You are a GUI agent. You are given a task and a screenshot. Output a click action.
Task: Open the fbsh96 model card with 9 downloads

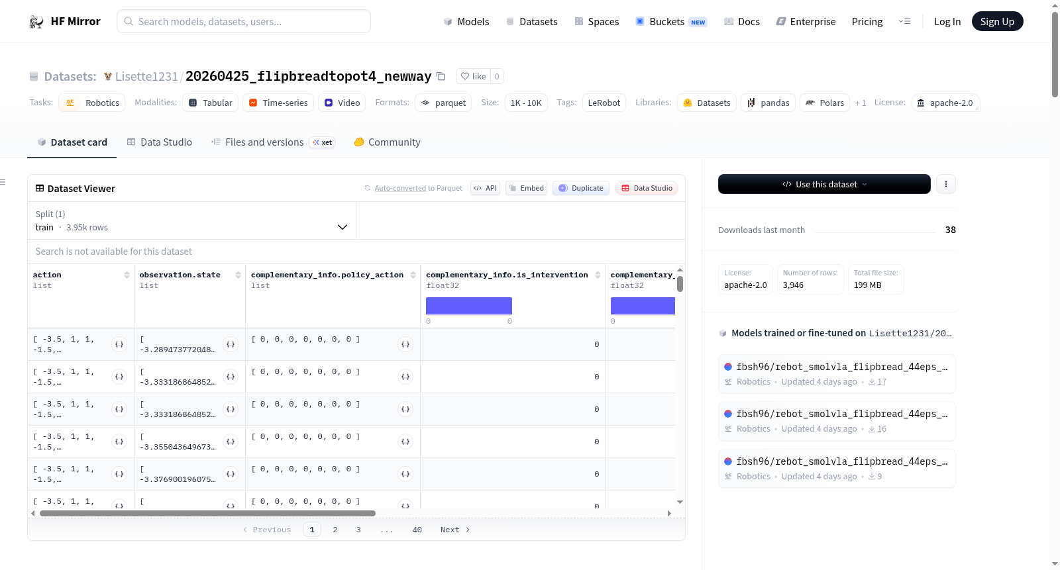[837, 469]
